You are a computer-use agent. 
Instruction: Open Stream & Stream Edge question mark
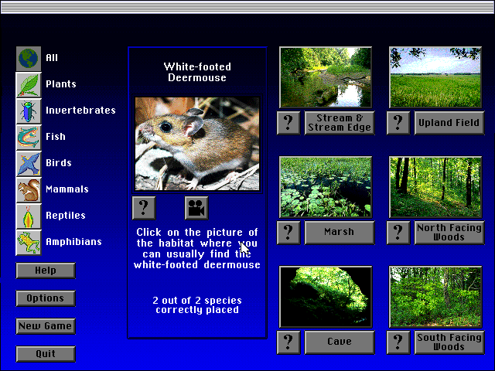click(288, 123)
